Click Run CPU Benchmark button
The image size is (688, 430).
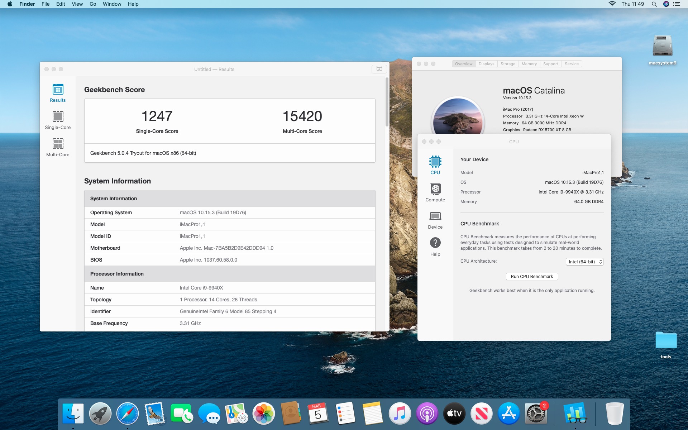(x=532, y=277)
